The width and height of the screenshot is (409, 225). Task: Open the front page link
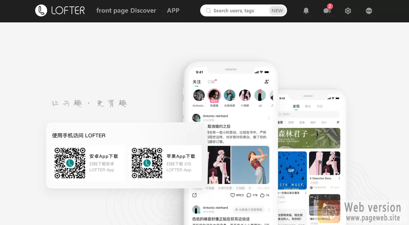tap(112, 11)
